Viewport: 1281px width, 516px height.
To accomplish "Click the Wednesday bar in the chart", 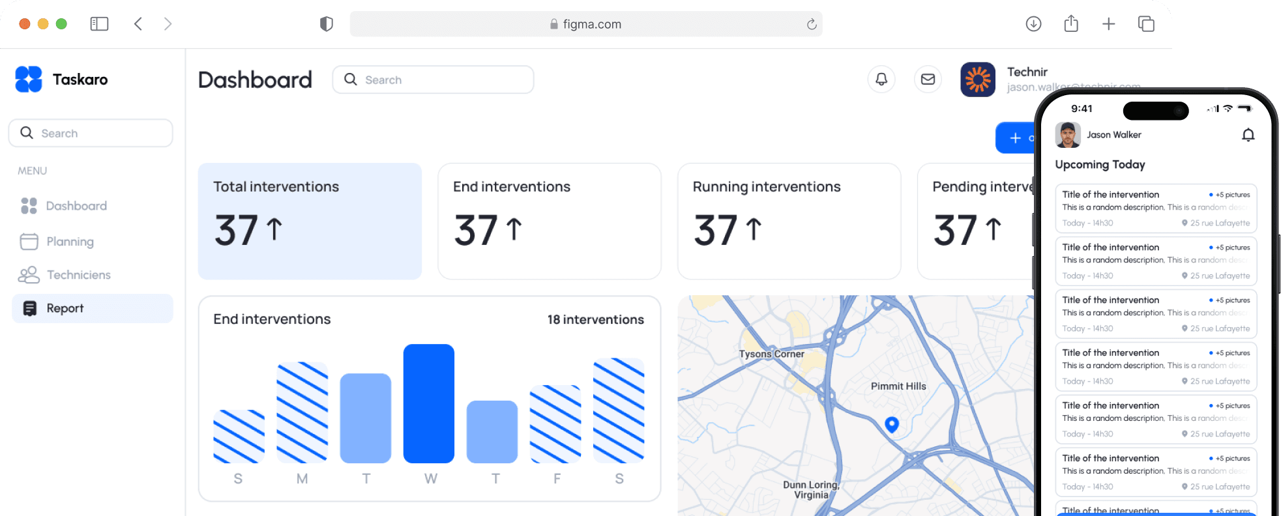I will tap(429, 403).
